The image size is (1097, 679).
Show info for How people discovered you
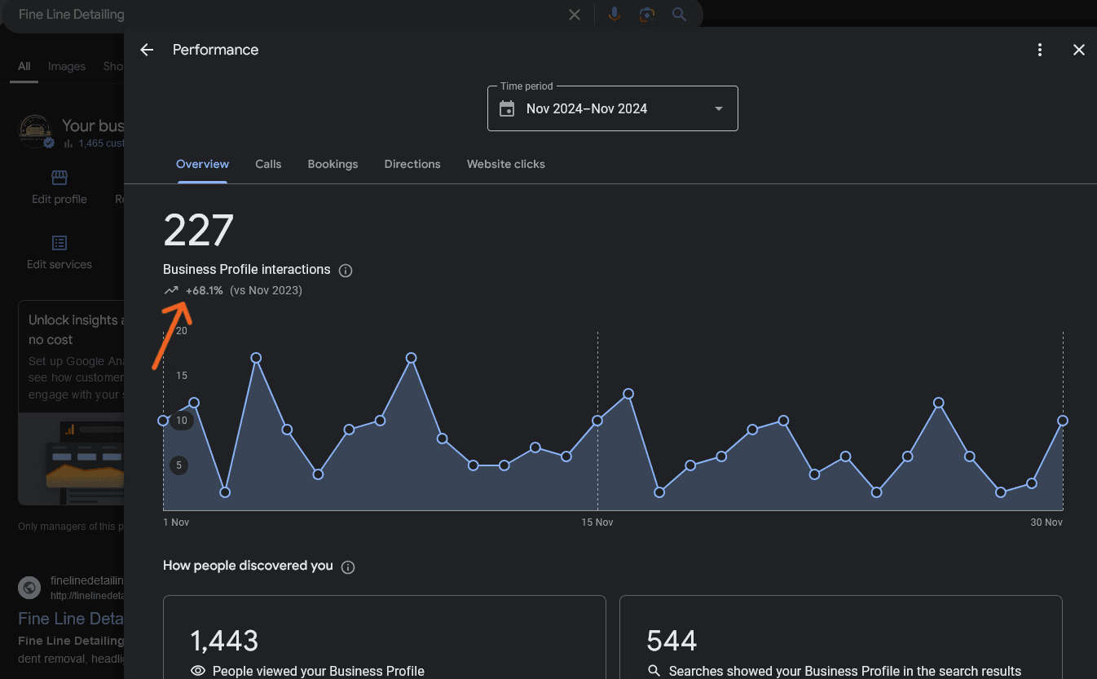pyautogui.click(x=348, y=567)
